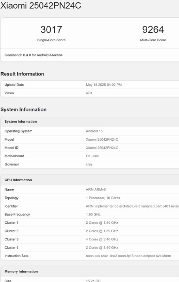Viewport: 179px width, 282px height.
Task: Select the Topology value 1 Processor, 10 Cores
Action: pos(103,198)
